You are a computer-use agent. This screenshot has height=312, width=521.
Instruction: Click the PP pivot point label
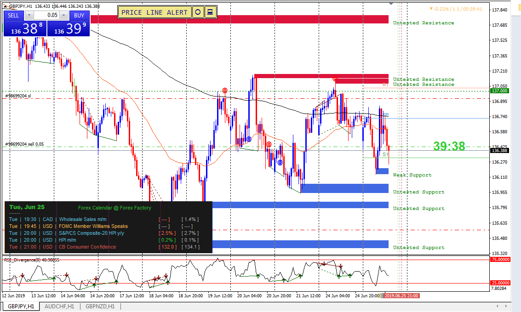pyautogui.click(x=386, y=115)
